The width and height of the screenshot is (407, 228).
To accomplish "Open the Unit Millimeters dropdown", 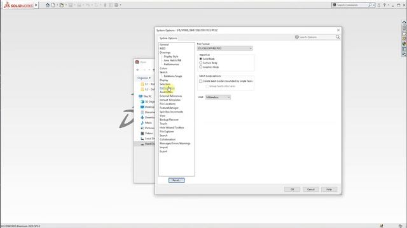I will [x=218, y=97].
